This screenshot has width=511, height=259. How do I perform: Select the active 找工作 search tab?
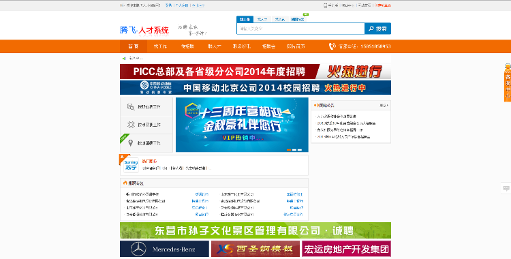(245, 19)
